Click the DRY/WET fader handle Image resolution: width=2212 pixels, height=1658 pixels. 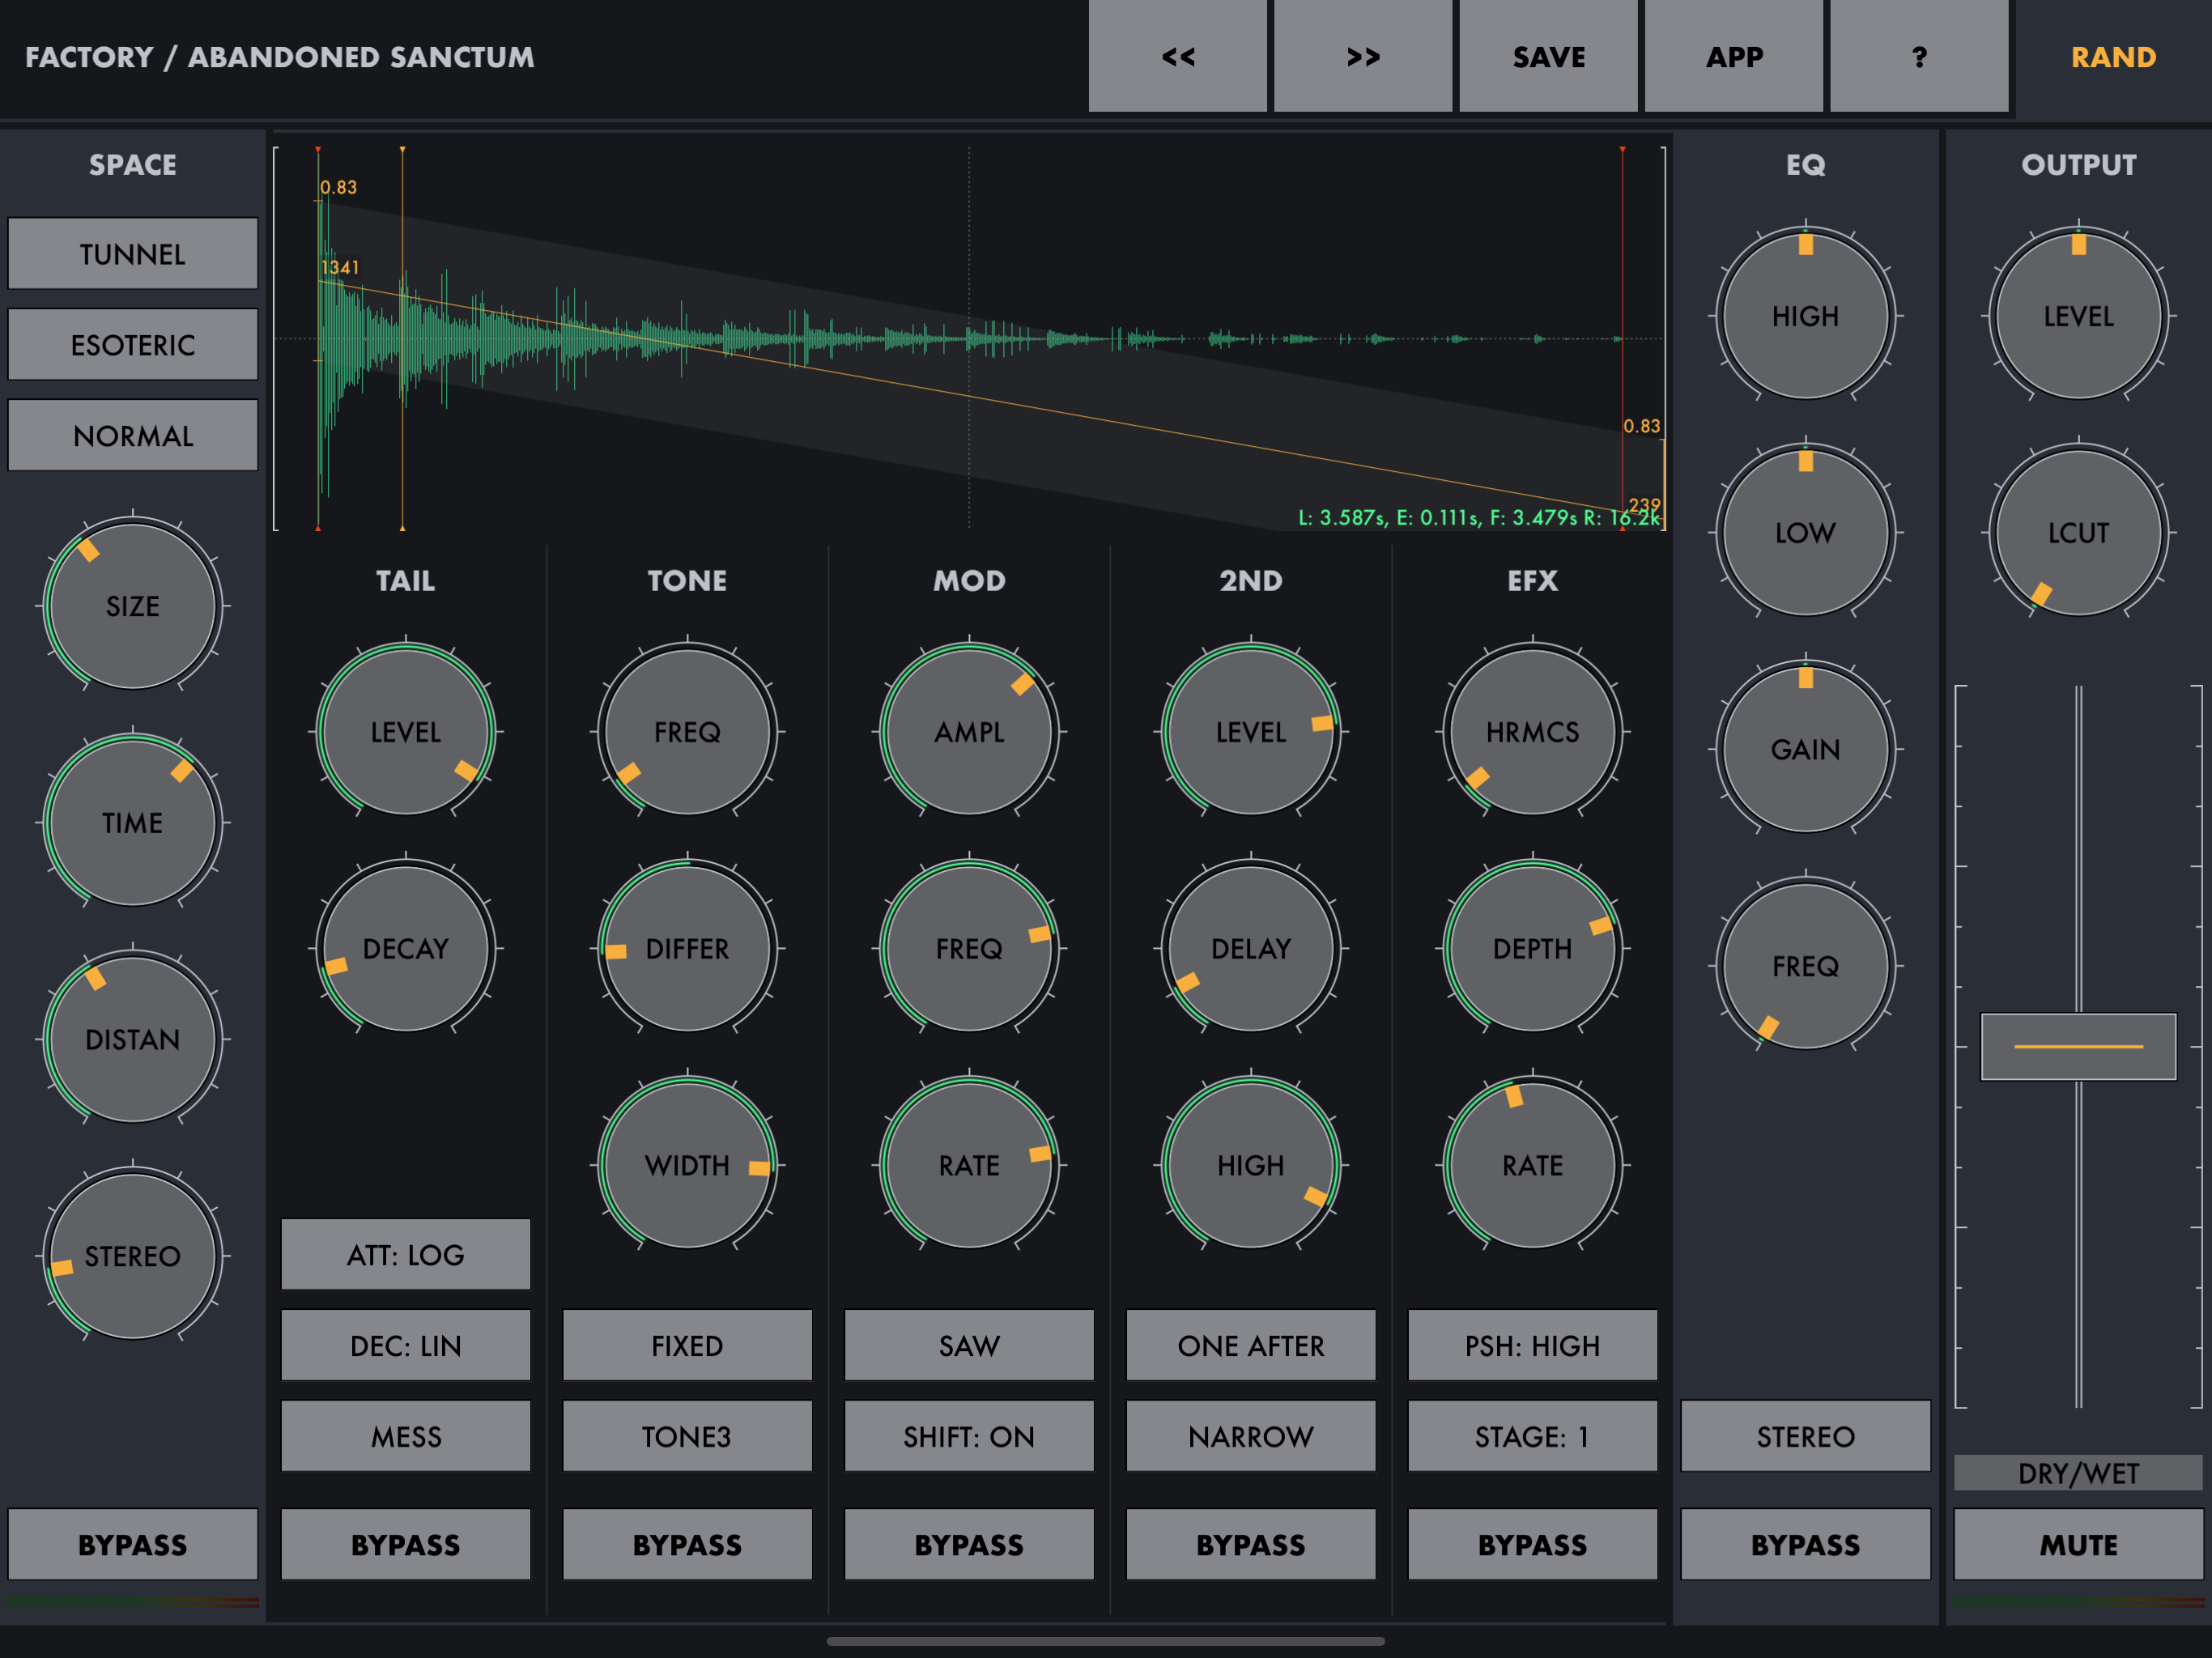tap(2078, 1046)
